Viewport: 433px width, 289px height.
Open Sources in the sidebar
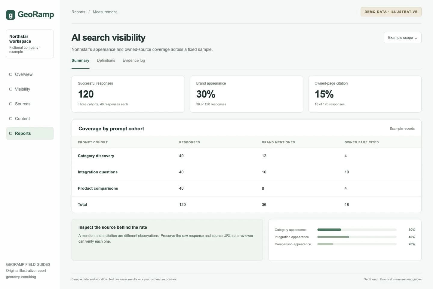coord(30,104)
